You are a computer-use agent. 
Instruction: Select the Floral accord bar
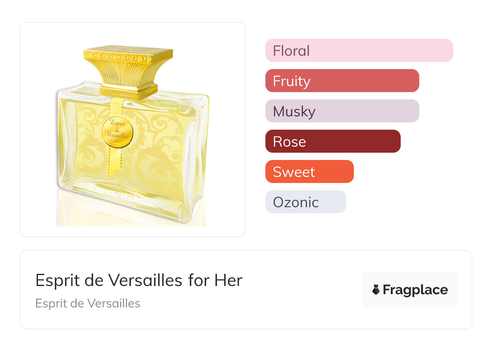[x=359, y=50]
